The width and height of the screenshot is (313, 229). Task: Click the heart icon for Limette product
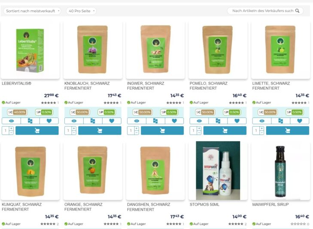click(300, 121)
